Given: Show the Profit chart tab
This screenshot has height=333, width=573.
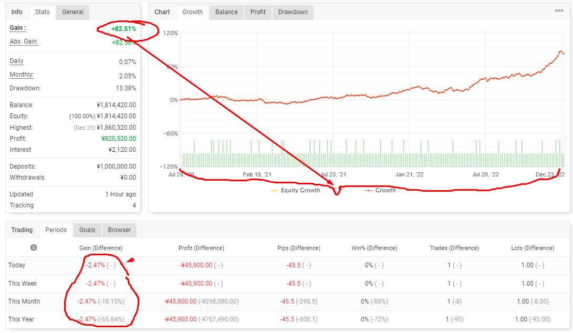Looking at the screenshot, I should (x=258, y=12).
